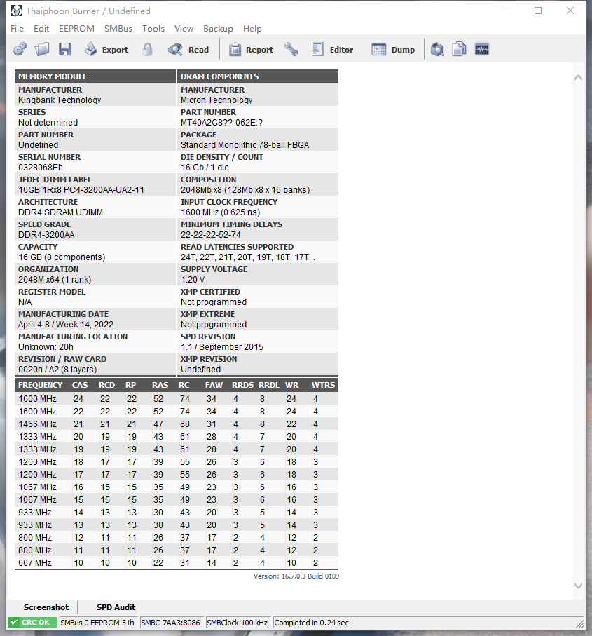Select revision 0020h / A2 (8 layers)
Screen dimensions: 592x636
coord(57,370)
